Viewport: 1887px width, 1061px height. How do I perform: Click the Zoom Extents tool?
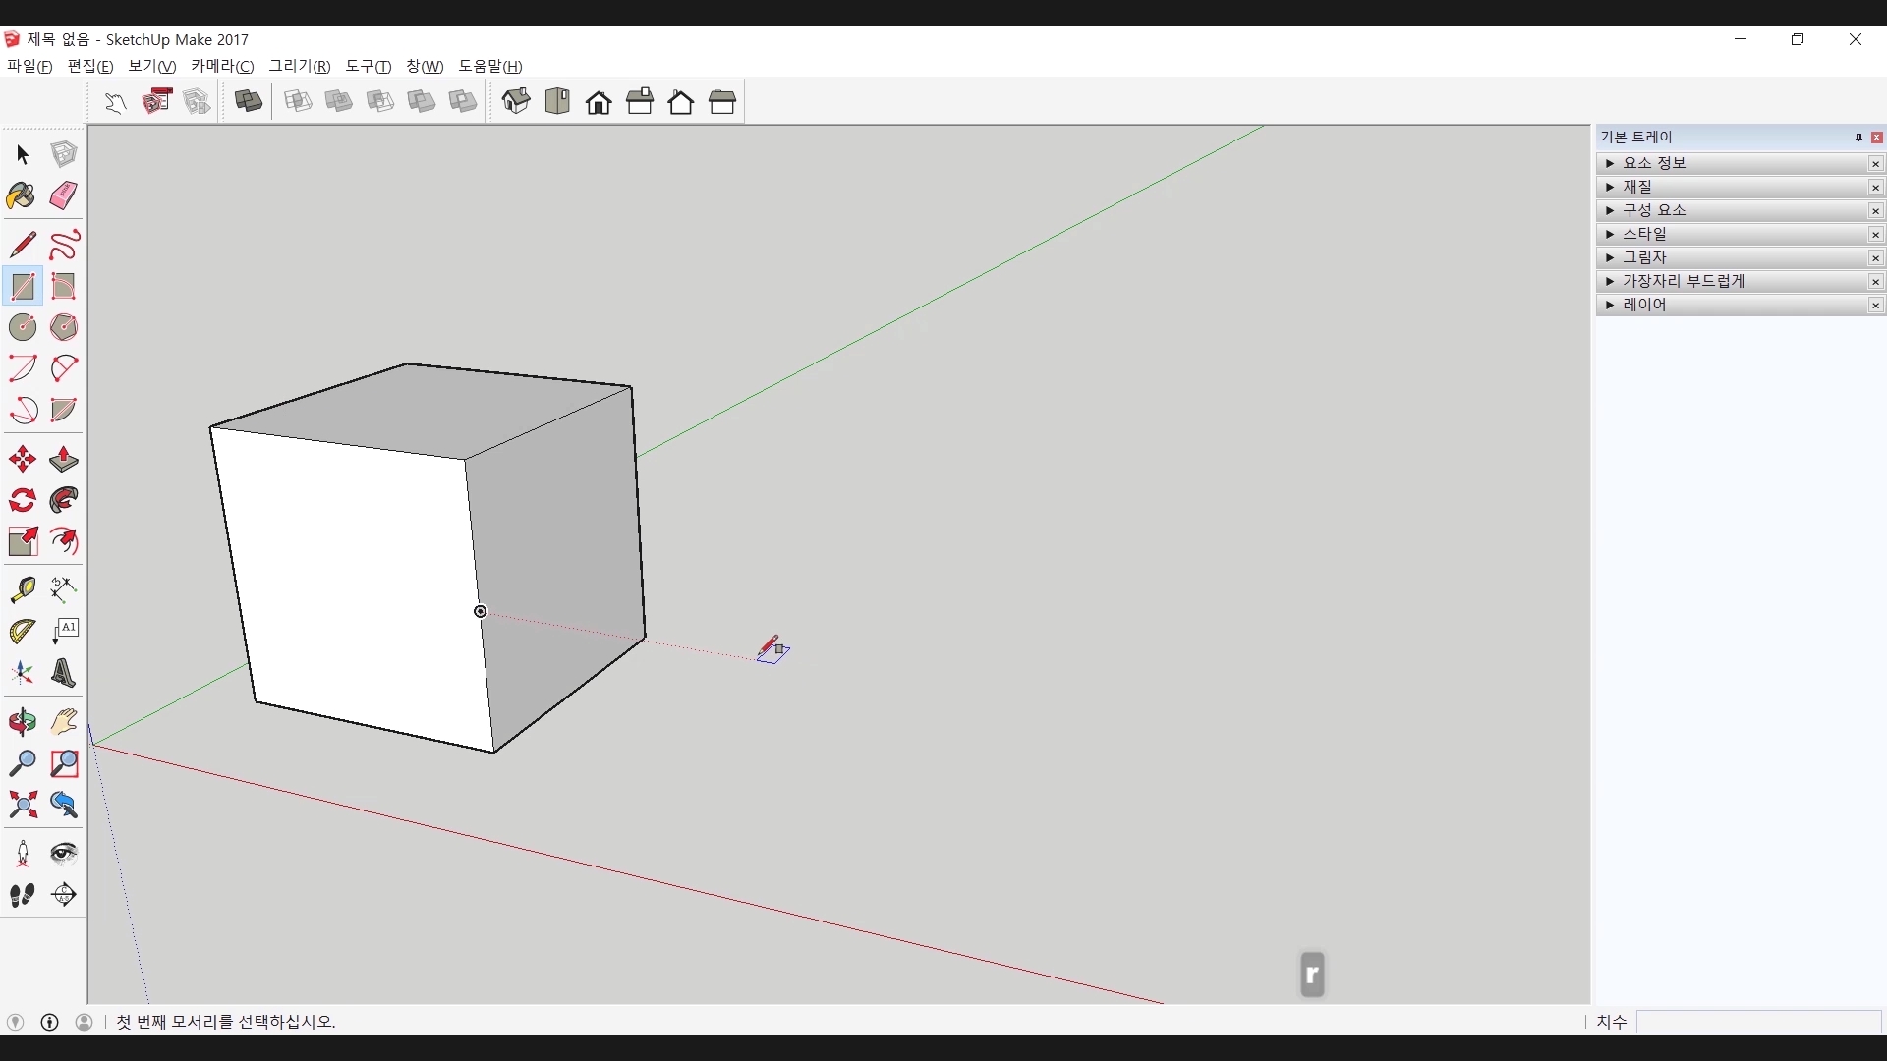(22, 806)
